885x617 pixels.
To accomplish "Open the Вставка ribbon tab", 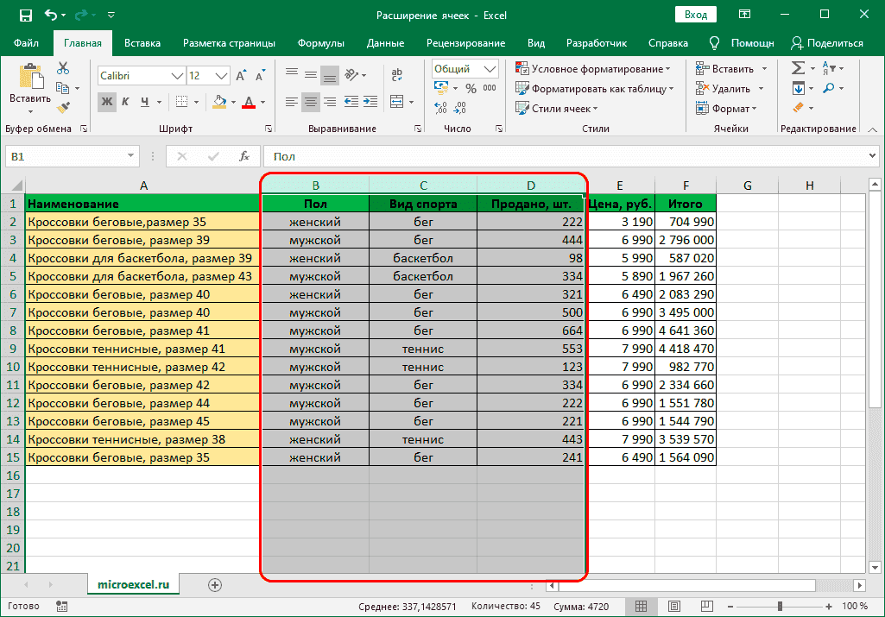I will point(142,43).
